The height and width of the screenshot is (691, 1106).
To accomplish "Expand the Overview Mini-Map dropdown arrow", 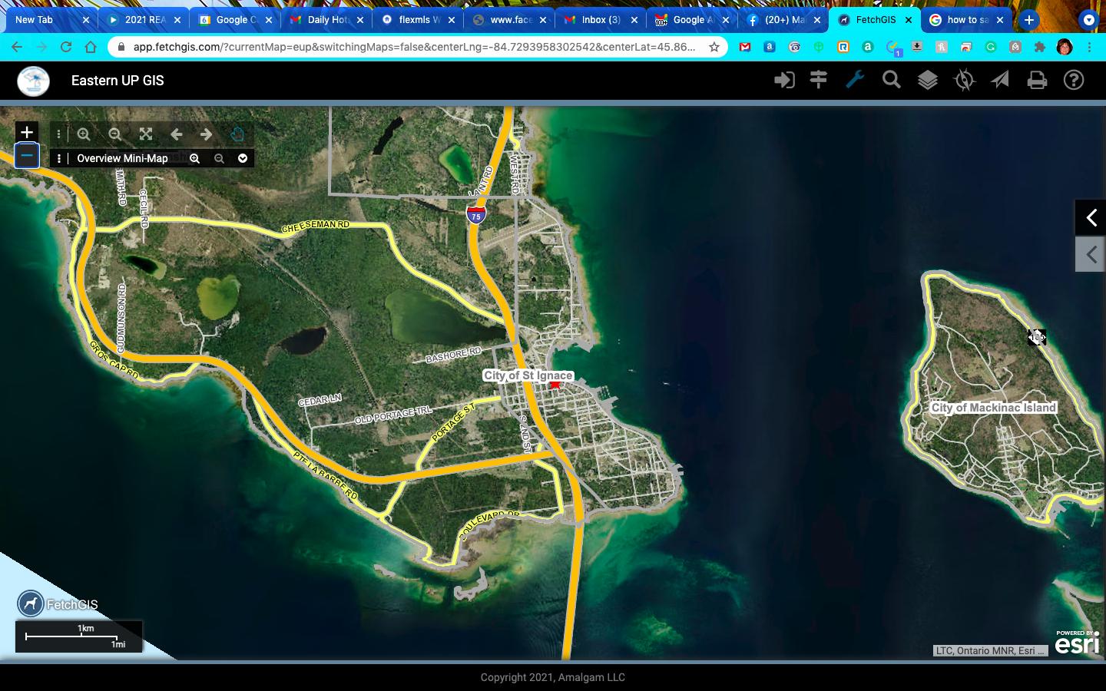I will [x=243, y=158].
